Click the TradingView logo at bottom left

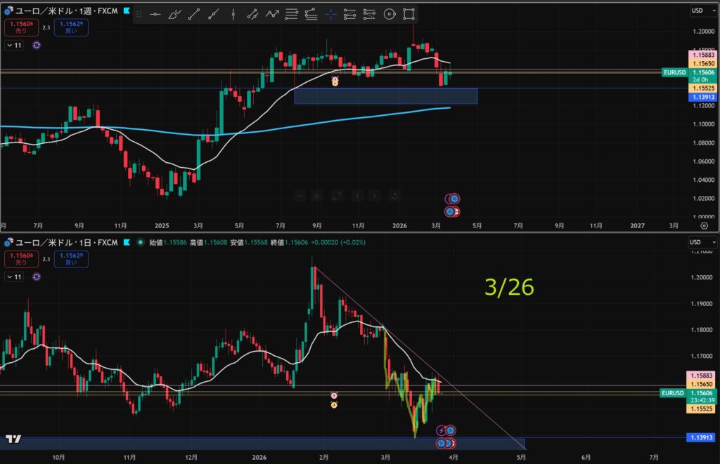coord(13,439)
